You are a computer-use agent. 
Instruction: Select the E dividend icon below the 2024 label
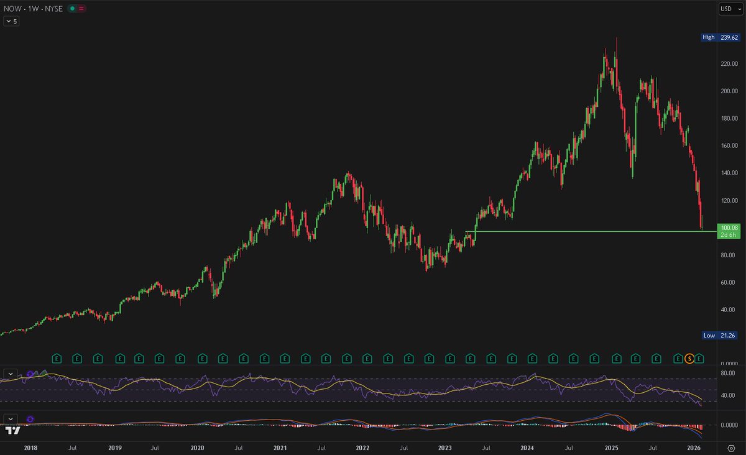(532, 358)
